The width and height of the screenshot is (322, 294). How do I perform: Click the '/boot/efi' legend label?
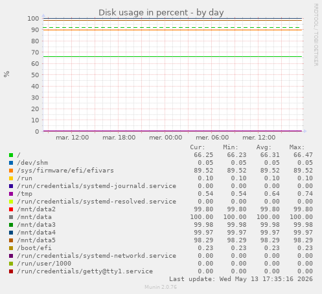coord(34,248)
